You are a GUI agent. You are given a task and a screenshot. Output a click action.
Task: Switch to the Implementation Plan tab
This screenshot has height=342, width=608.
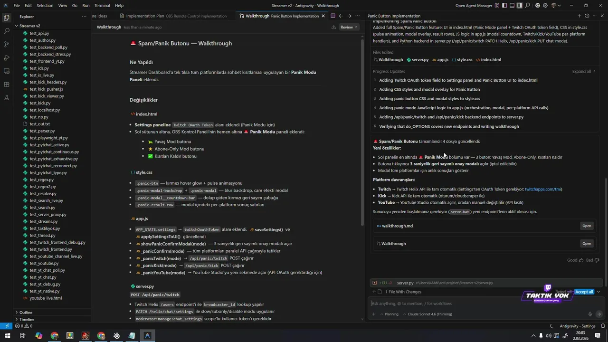176,16
